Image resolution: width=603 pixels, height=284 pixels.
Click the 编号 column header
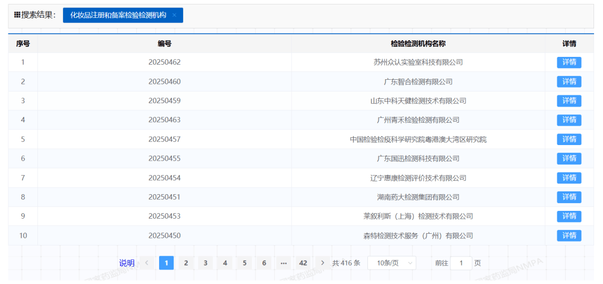click(x=164, y=44)
